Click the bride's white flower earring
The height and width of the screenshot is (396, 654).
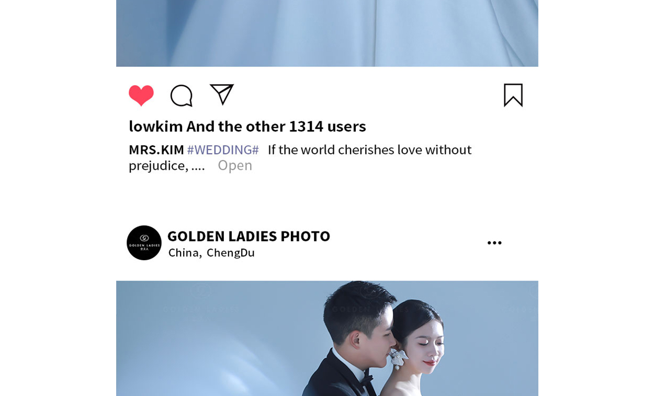(x=399, y=358)
